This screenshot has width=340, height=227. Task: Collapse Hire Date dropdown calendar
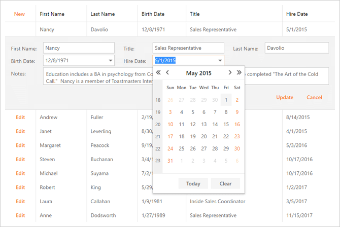[x=220, y=61]
